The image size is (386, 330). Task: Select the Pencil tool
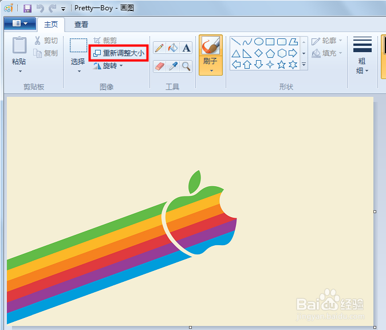point(159,48)
